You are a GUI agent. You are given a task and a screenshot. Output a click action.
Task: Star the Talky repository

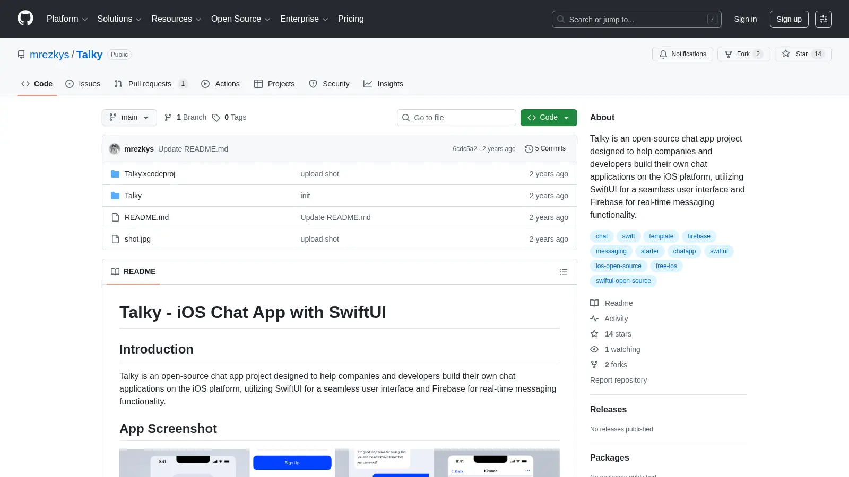click(x=803, y=54)
